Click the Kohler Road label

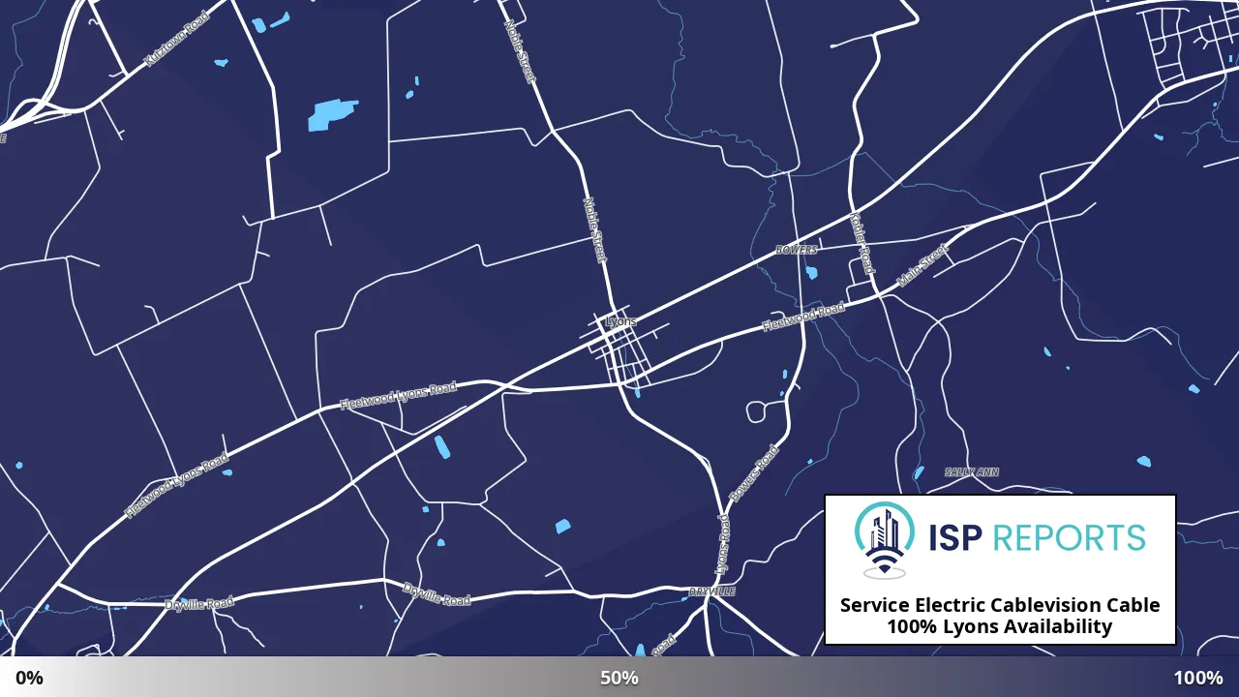861,242
